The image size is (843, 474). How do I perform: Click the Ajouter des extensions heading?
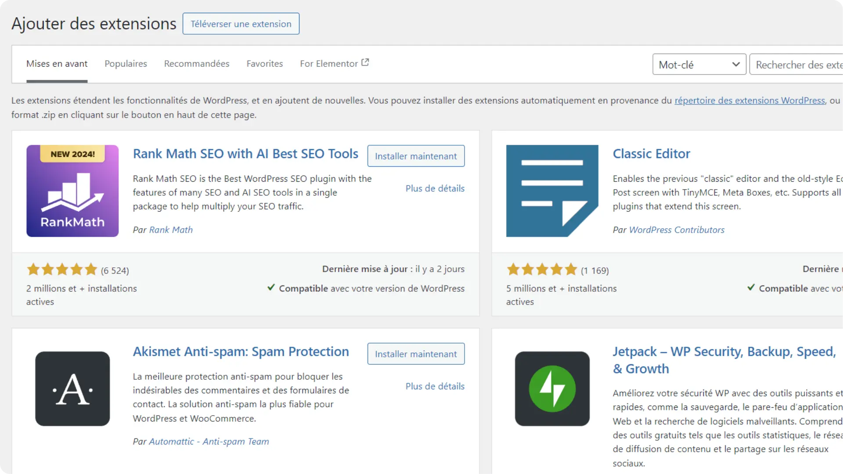click(94, 24)
